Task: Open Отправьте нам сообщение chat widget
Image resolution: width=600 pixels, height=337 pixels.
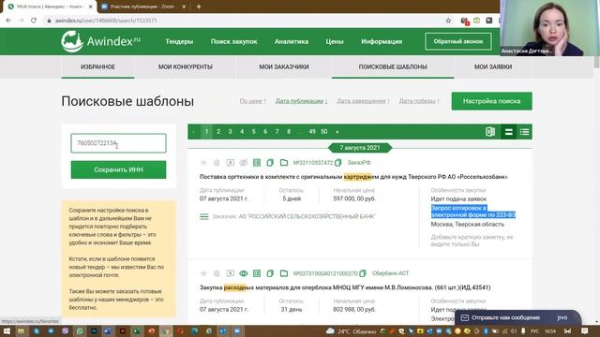Action: [x=517, y=318]
